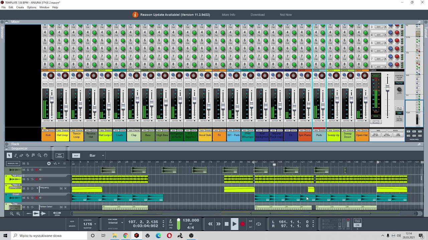Solo the Crush track
The image size is (428, 240).
pyautogui.click(x=28, y=198)
